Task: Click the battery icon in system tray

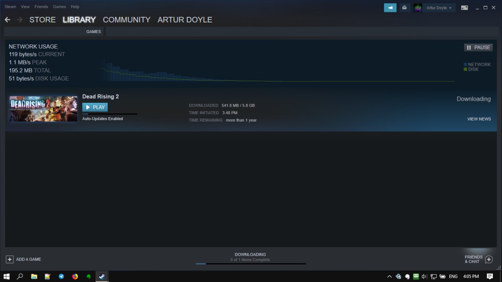Action: click(x=442, y=277)
